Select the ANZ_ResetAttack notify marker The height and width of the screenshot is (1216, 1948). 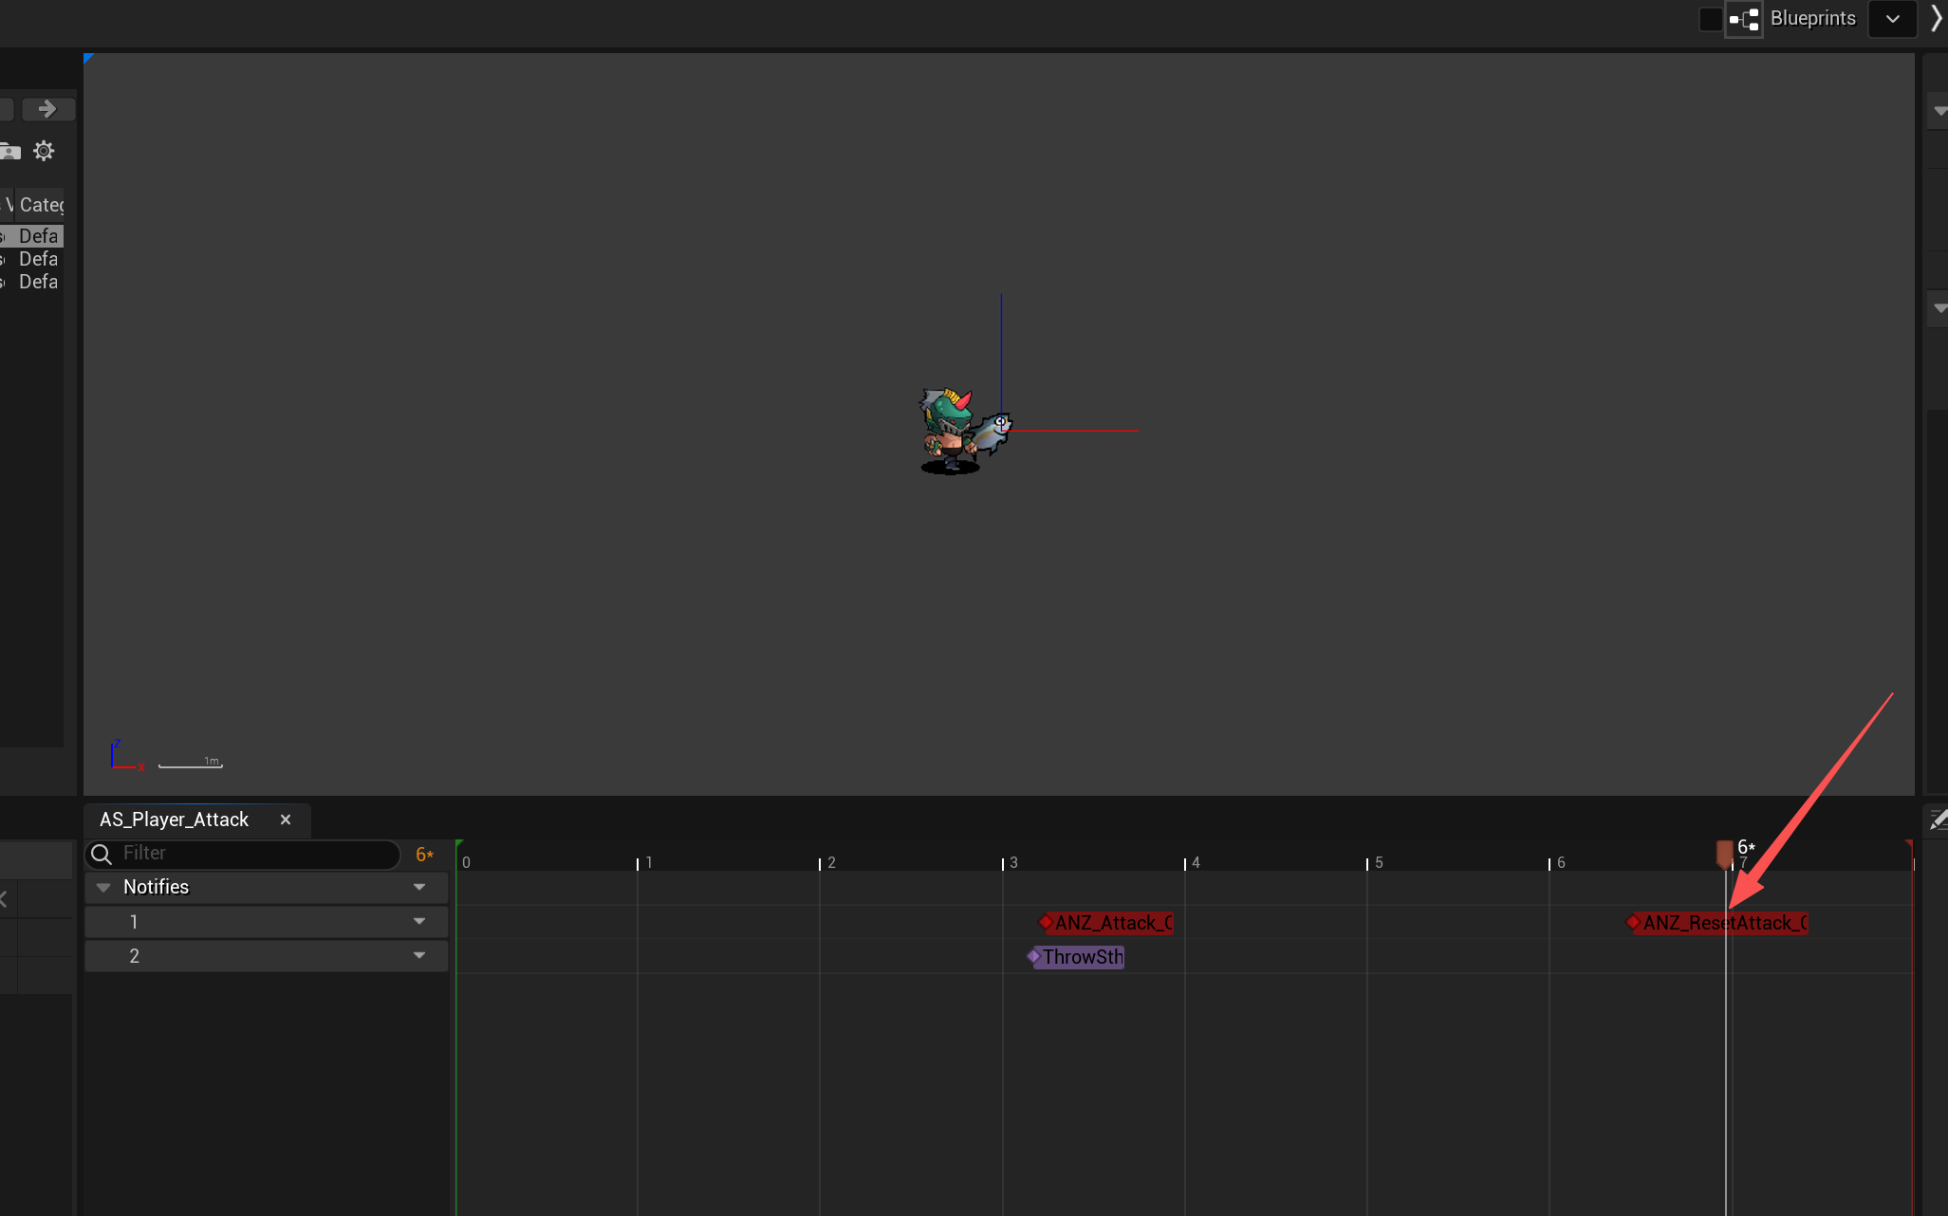click(x=1717, y=923)
